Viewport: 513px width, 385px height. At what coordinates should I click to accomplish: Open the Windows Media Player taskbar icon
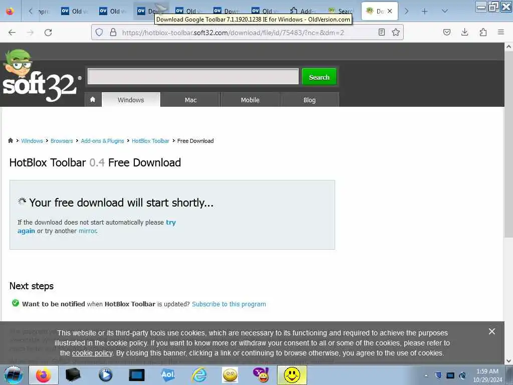(x=105, y=375)
